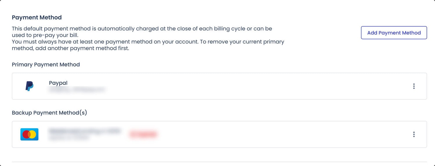Click the blurred expiry line under Mastercard

(x=69, y=138)
